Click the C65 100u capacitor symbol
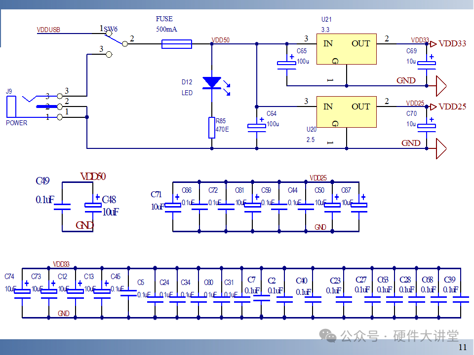The height and width of the screenshot is (355, 474). coord(286,62)
